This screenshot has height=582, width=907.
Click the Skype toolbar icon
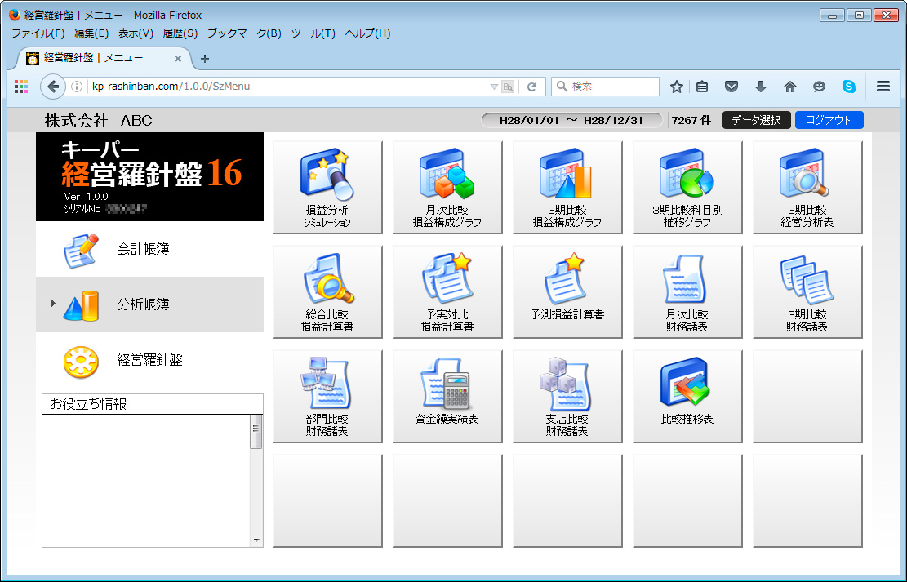[x=848, y=87]
